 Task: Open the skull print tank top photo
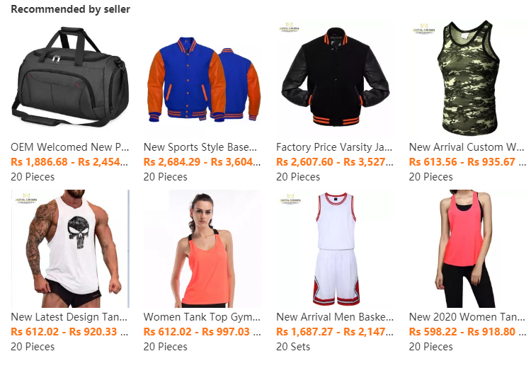click(70, 249)
